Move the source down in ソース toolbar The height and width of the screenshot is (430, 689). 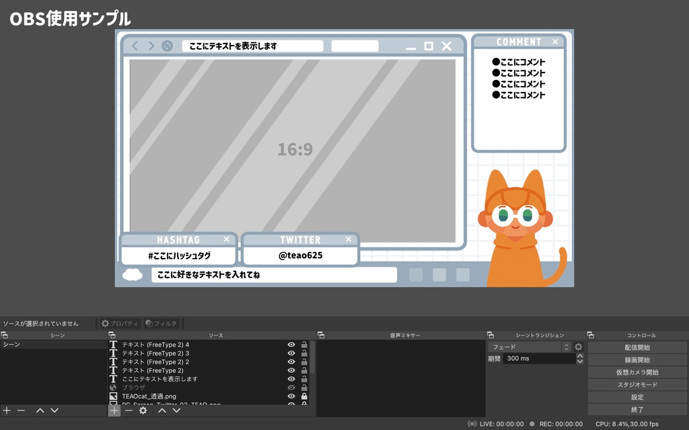click(x=177, y=411)
